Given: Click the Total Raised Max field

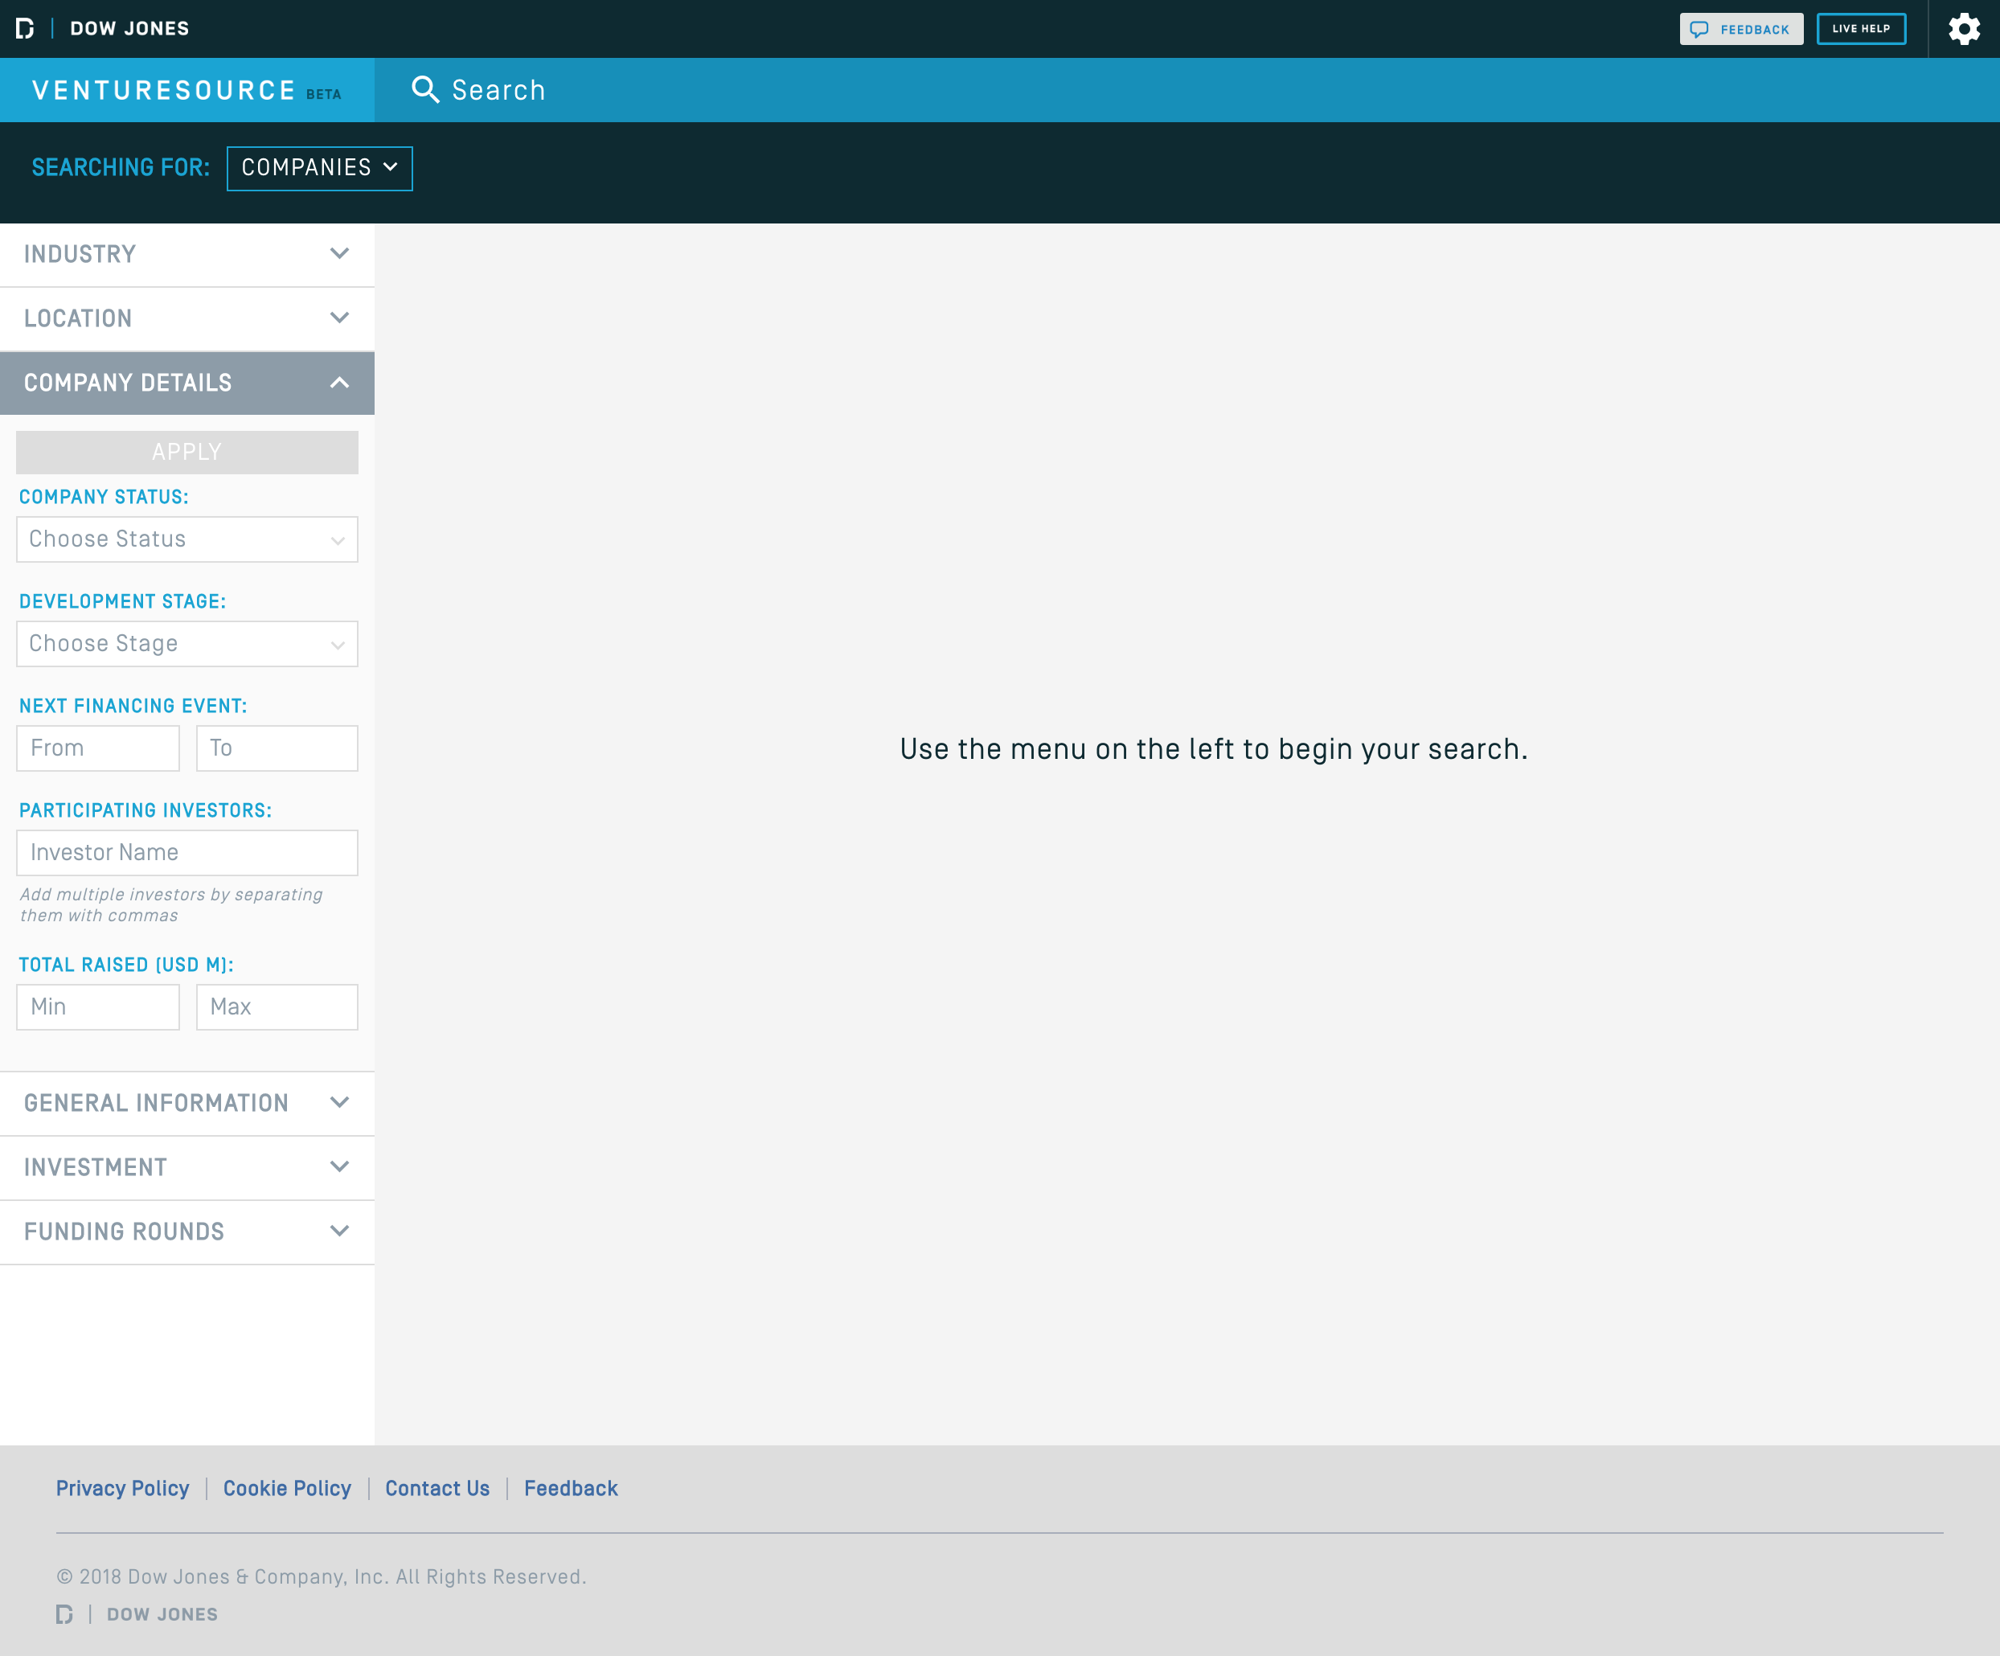Looking at the screenshot, I should click(x=277, y=1007).
